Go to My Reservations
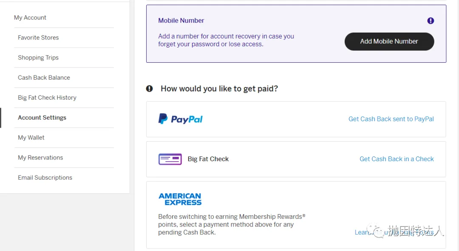The height and width of the screenshot is (251, 459). [x=40, y=157]
